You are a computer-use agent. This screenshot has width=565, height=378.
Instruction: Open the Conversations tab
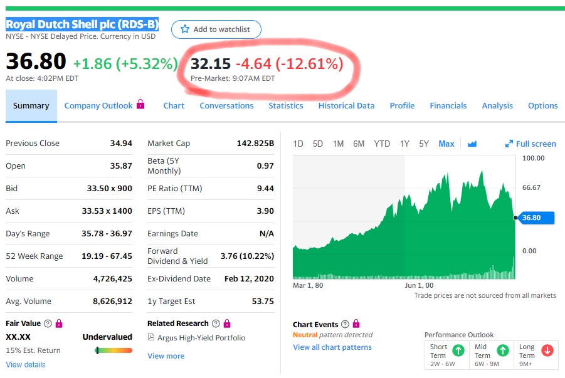click(x=226, y=105)
